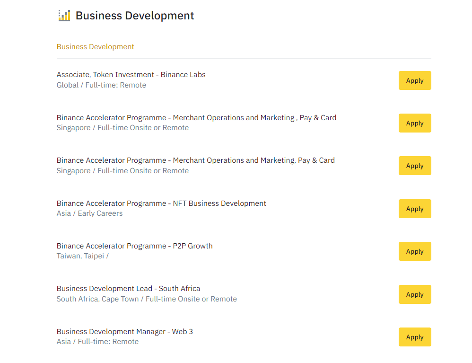Click the South Africa, Cape Town location line
472x363 pixels.
[147, 299]
